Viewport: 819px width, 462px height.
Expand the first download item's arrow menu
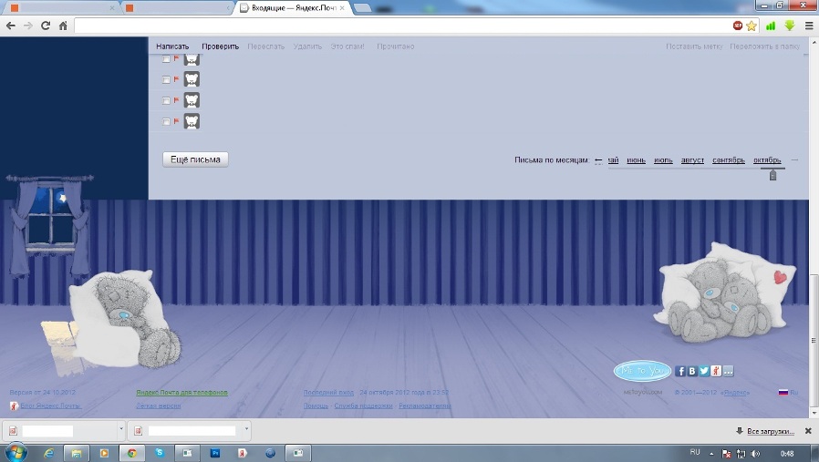tap(121, 429)
